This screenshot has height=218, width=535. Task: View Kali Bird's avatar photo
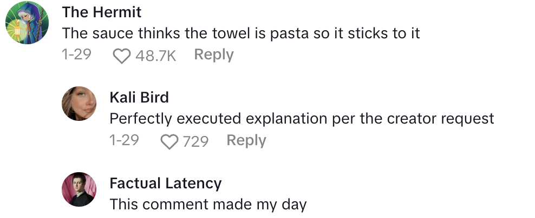[x=79, y=103]
